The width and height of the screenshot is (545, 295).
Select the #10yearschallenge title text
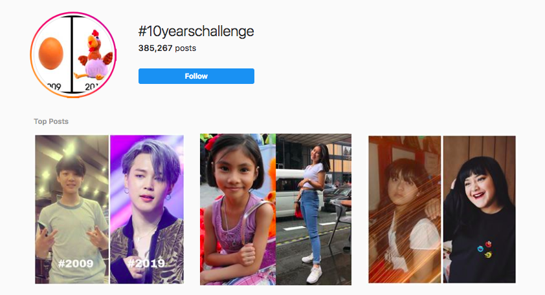coord(196,32)
